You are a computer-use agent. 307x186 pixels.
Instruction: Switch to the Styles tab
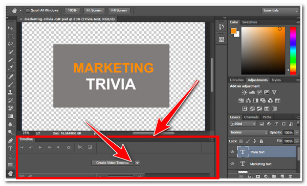[276, 80]
